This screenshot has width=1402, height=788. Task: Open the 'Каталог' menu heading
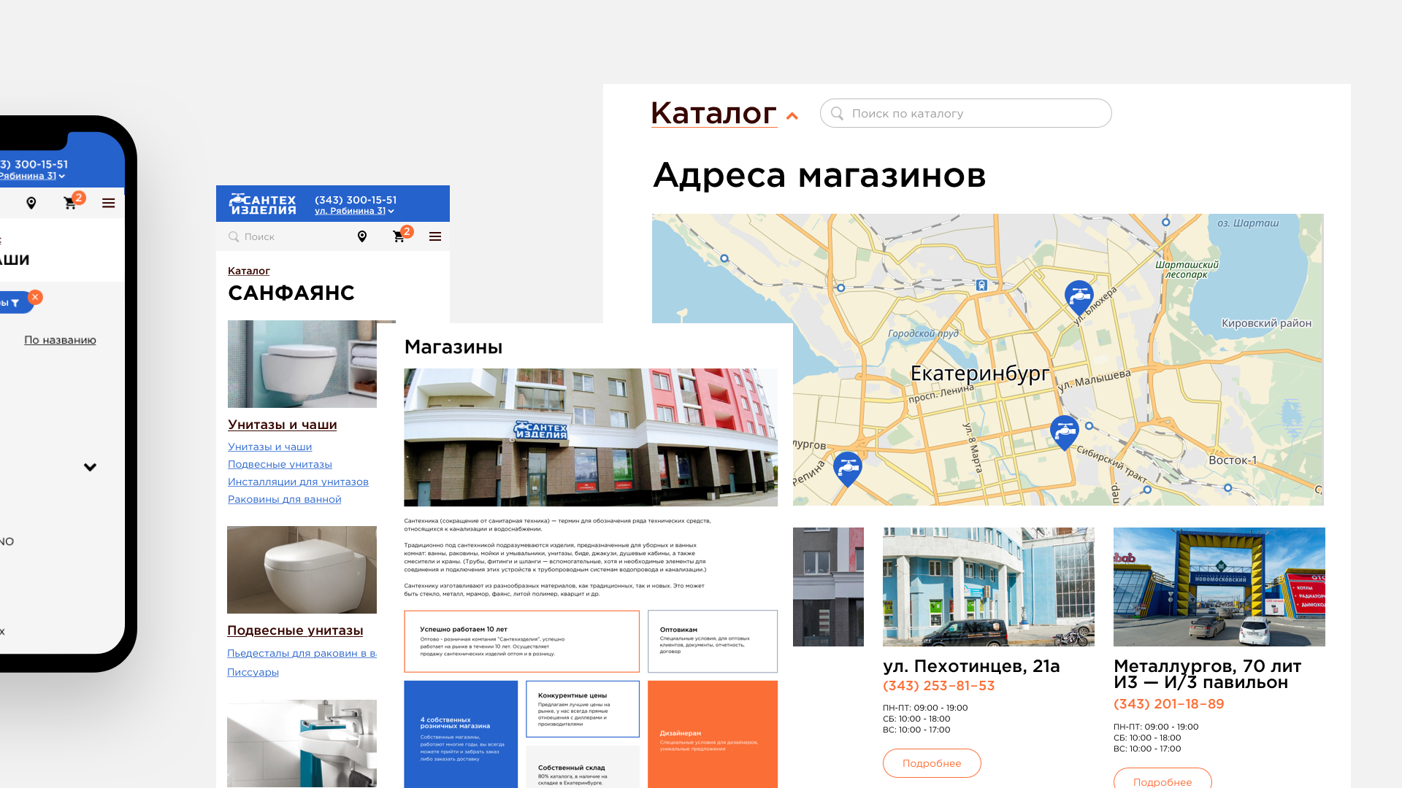(713, 113)
